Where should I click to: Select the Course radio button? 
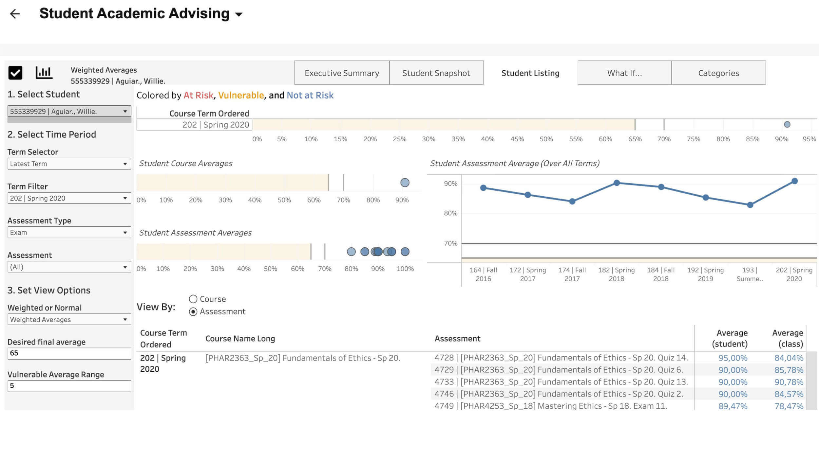193,299
